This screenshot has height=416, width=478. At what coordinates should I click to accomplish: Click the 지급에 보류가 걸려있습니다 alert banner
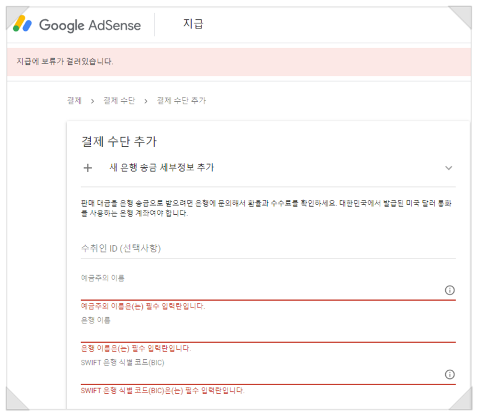(239, 62)
